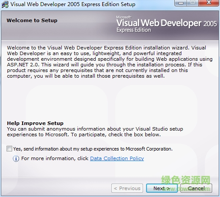
Task: Enable sending setup experiences to Microsoft checkbox
Action: pos(9,149)
